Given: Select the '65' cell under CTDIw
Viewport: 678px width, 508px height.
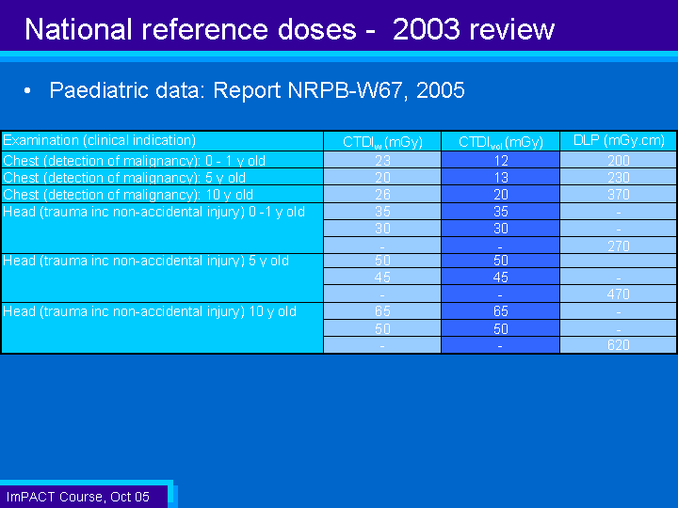Looking at the screenshot, I should click(x=382, y=311).
